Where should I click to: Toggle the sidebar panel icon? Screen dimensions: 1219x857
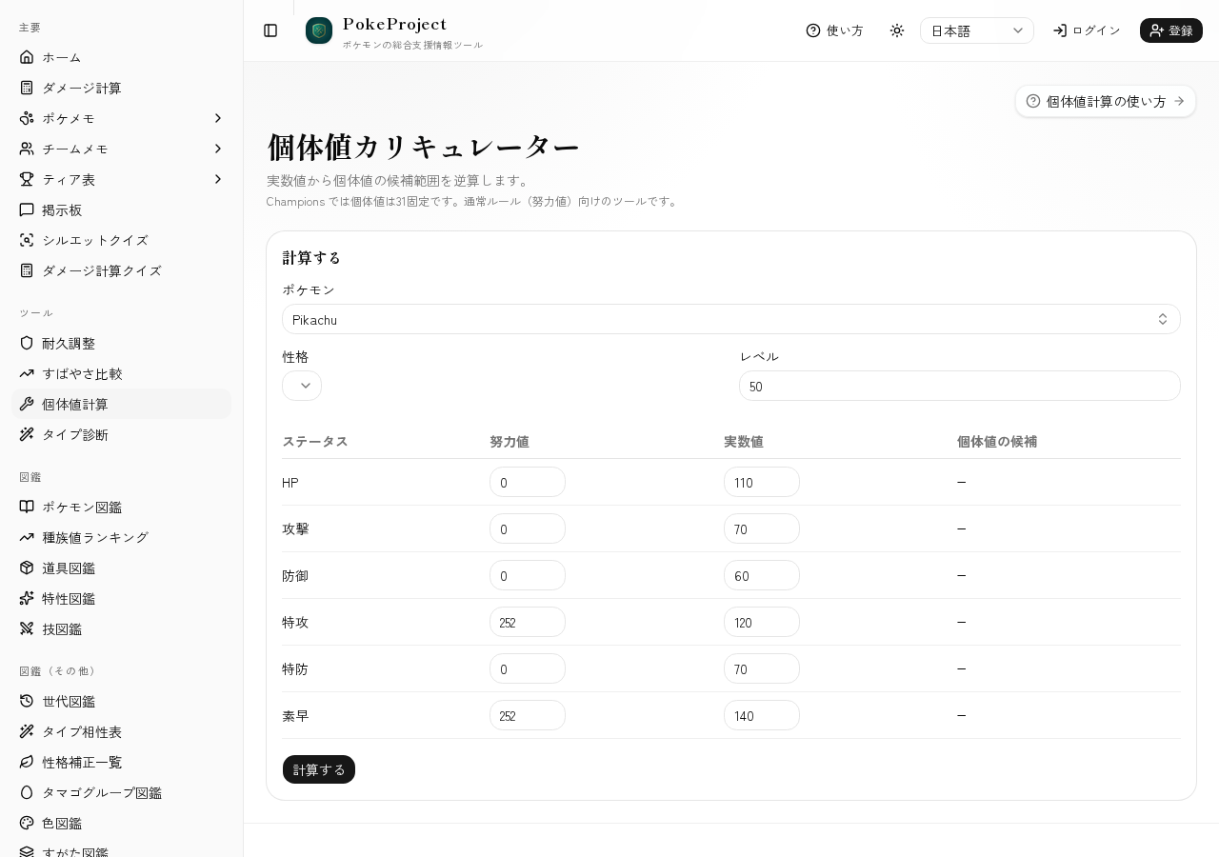pyautogui.click(x=270, y=30)
